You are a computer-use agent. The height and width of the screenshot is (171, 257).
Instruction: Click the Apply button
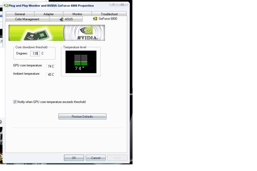(117, 158)
